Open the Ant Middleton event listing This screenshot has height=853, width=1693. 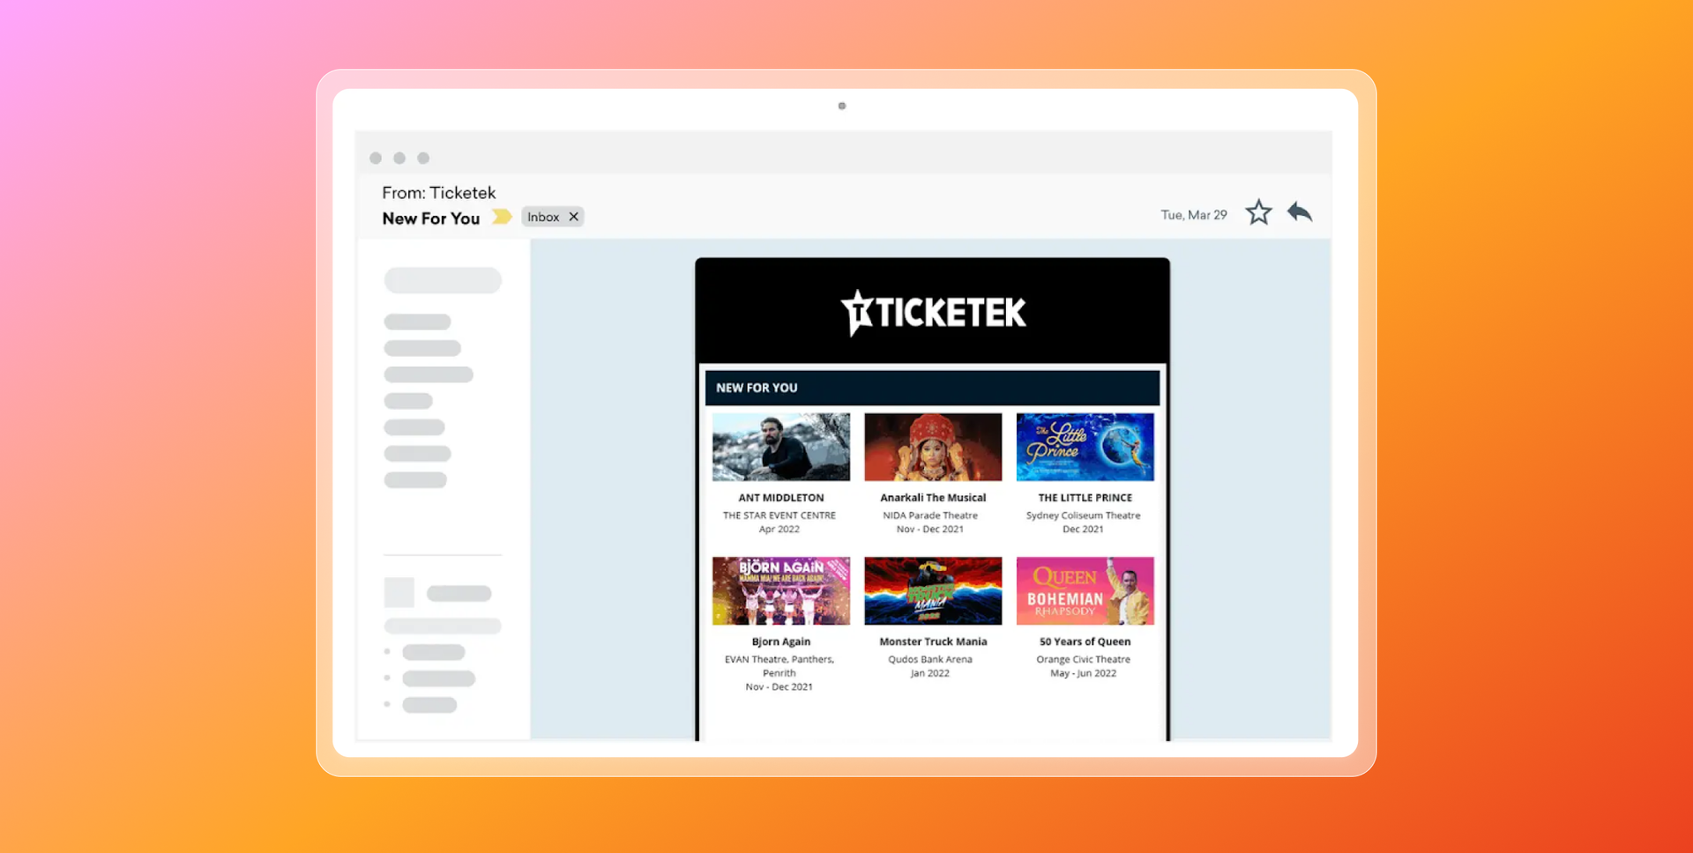pyautogui.click(x=779, y=447)
